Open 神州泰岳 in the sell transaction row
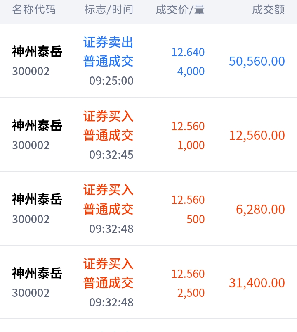This screenshot has width=297, height=332. (37, 52)
